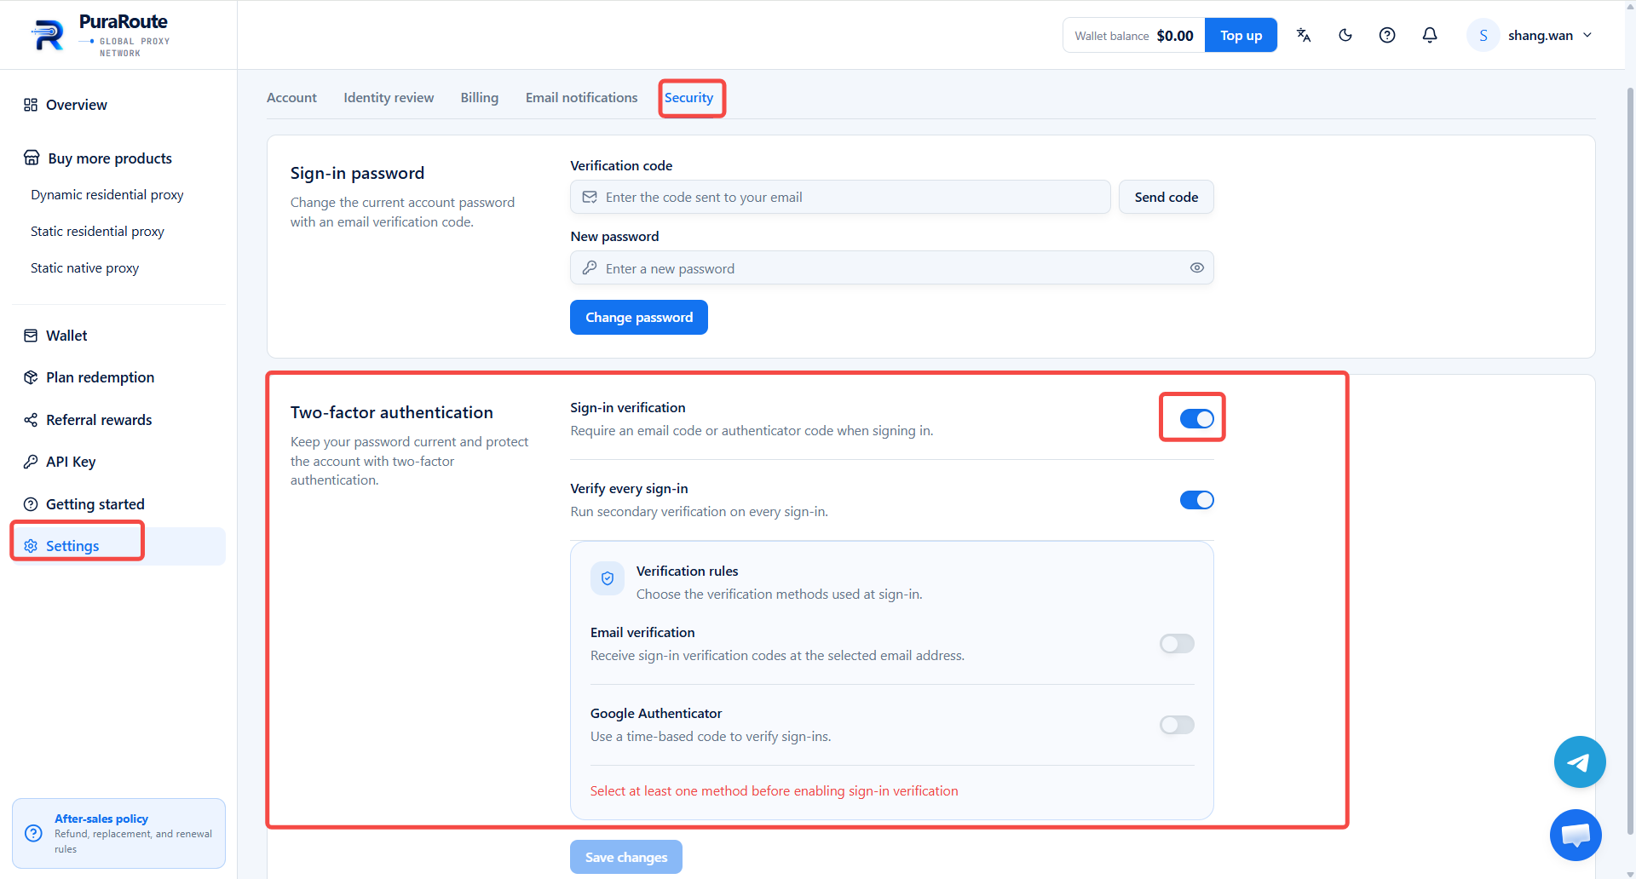Switch to the Email notifications tab

tap(581, 98)
